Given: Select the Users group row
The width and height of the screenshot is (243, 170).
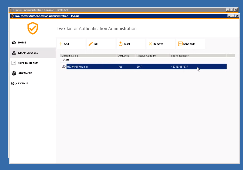Looking at the screenshot, I should pyautogui.click(x=66, y=60).
